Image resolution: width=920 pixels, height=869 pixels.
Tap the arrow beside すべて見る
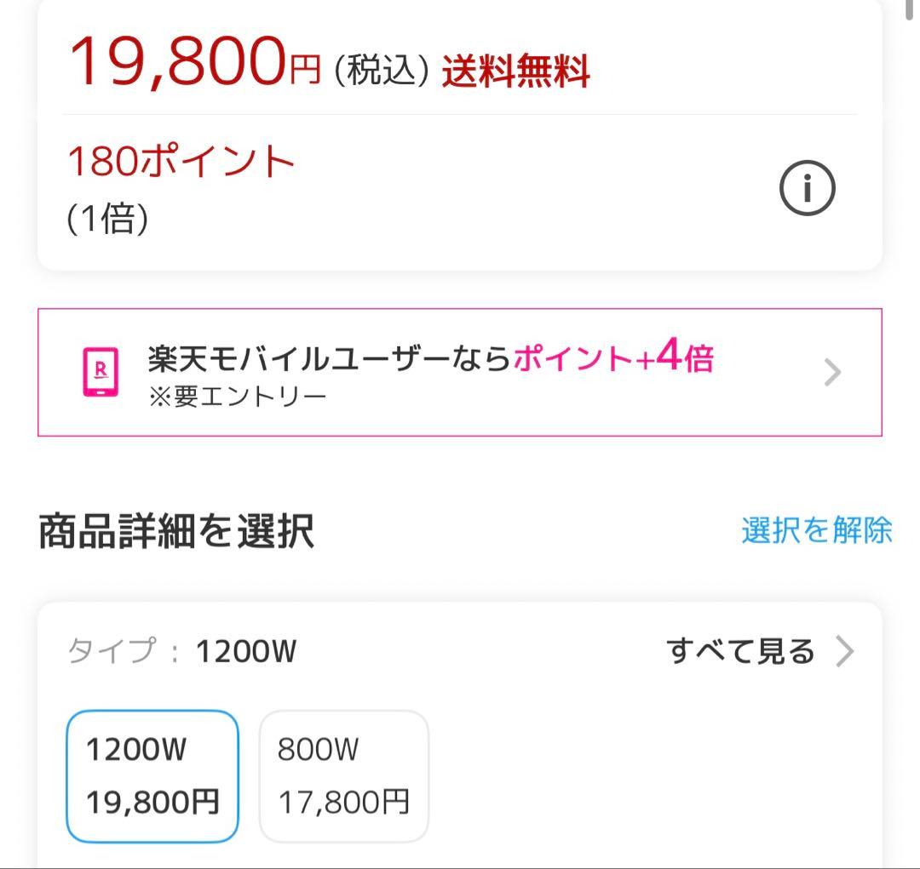tap(846, 652)
